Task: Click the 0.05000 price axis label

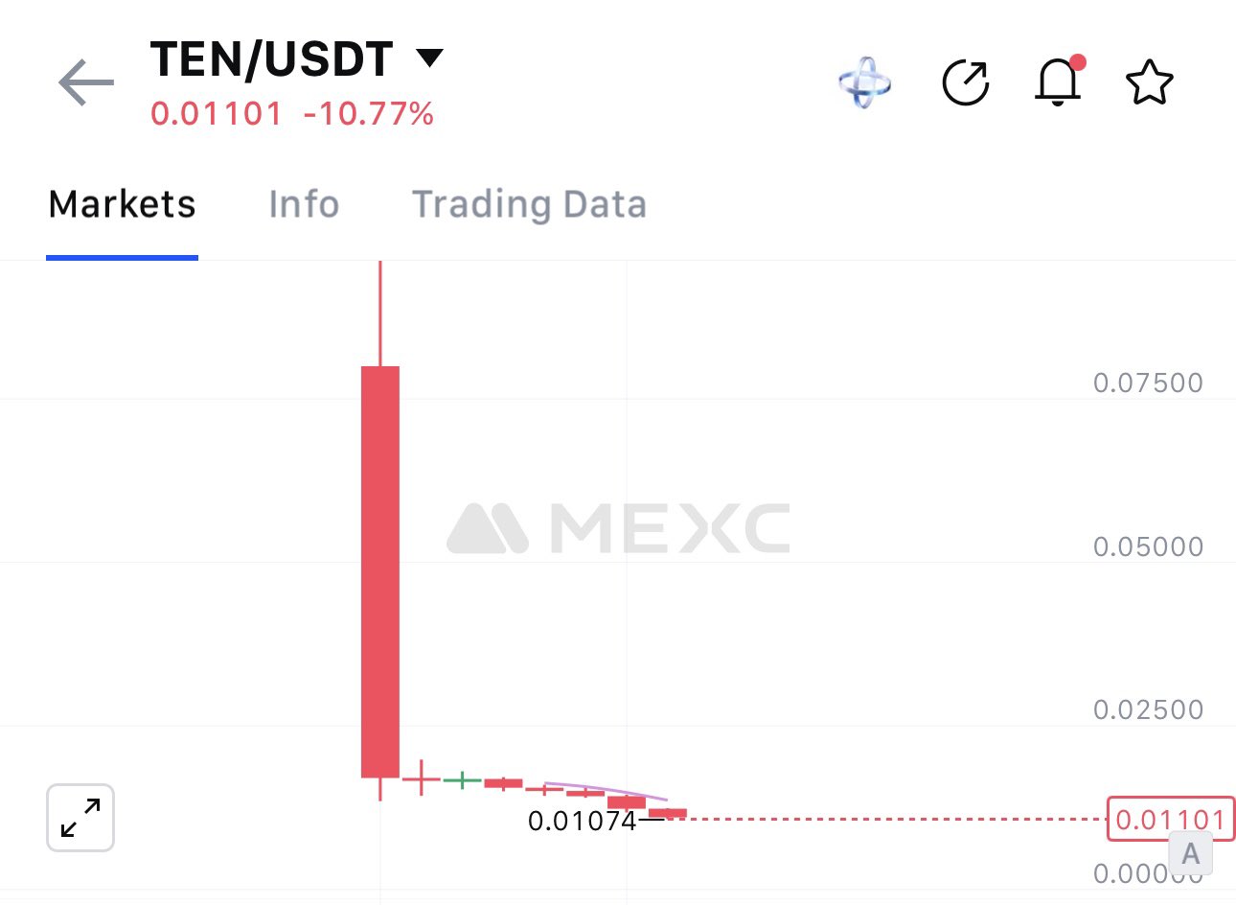Action: tap(1148, 546)
